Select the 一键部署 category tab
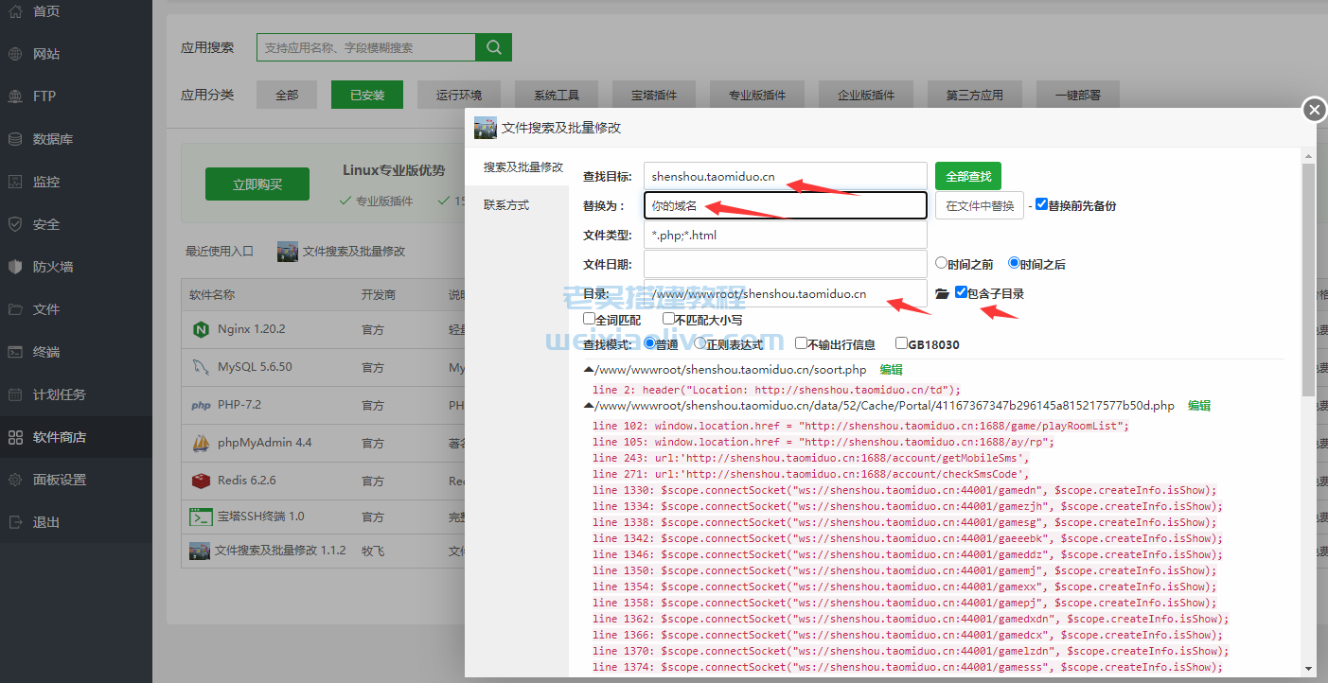This screenshot has width=1328, height=683. click(x=1077, y=95)
